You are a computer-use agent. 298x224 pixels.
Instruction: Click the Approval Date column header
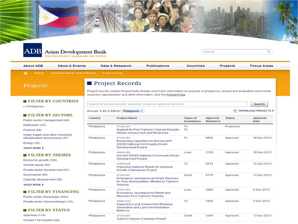260,119
